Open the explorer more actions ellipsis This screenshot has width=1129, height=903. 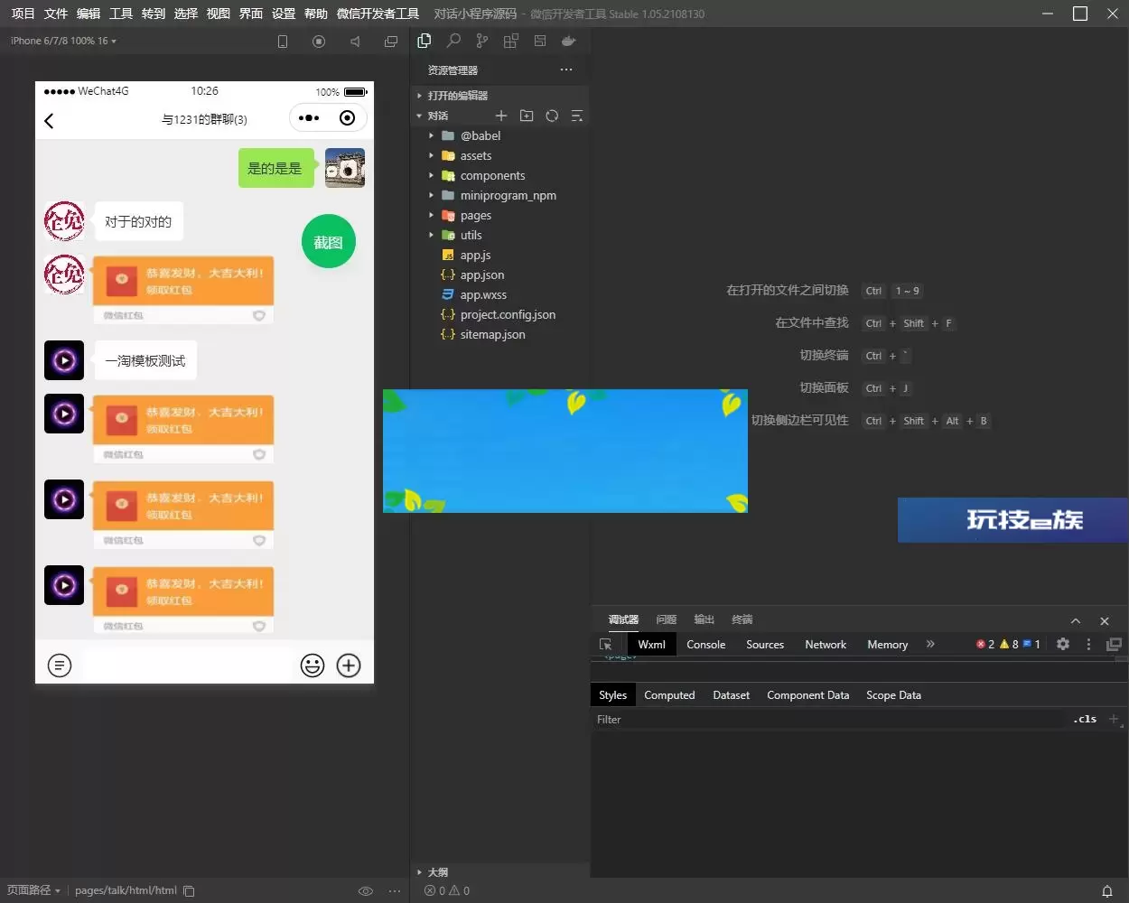(566, 70)
